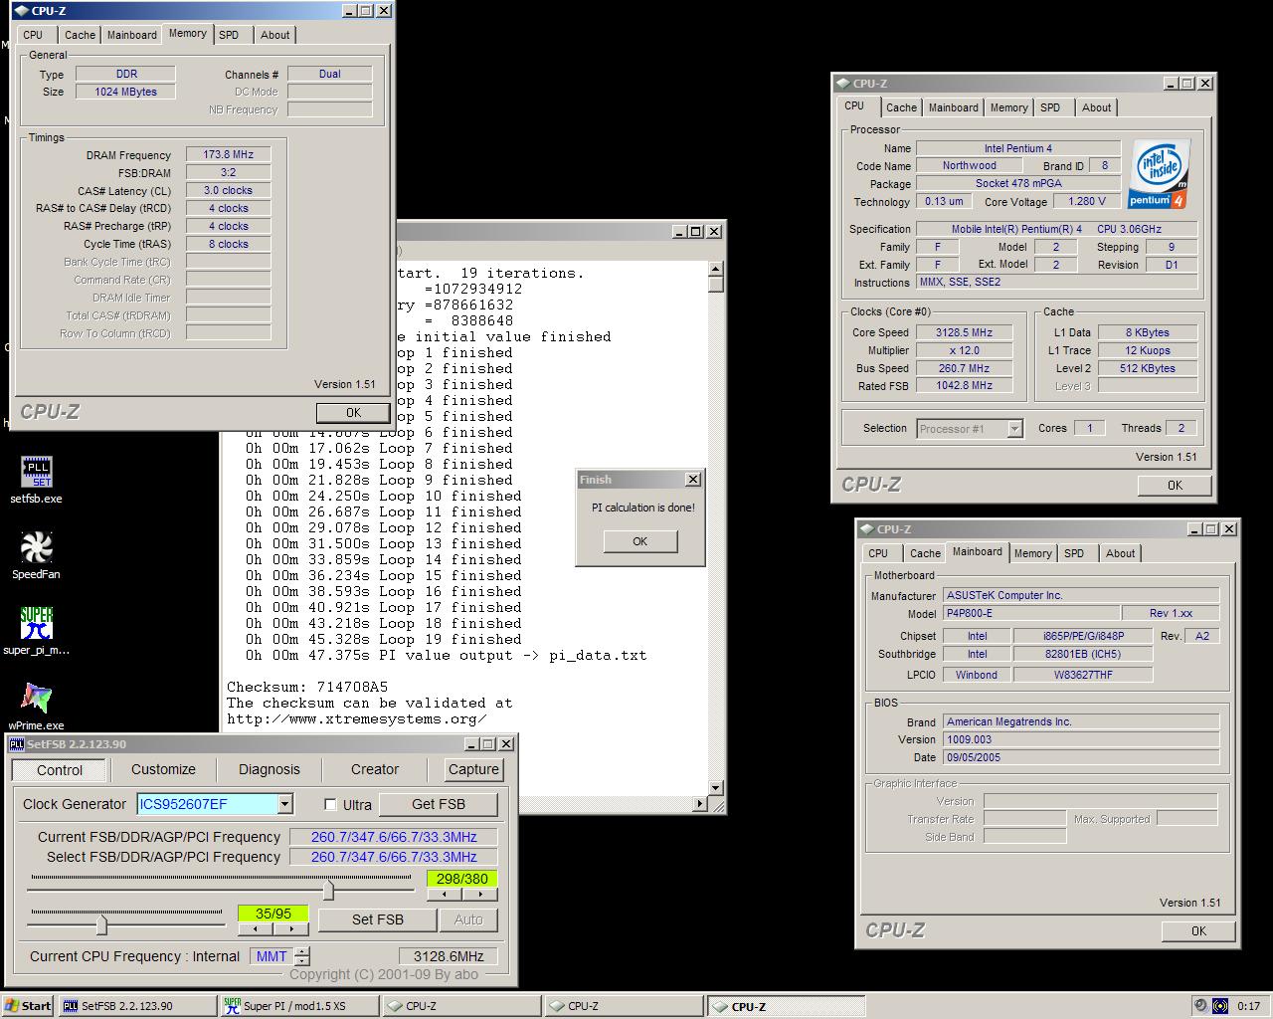Click Super PI horizontal scrollbar right arrow

700,803
